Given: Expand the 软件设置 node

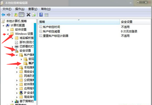Looking at the screenshot, I should coord(8,30).
